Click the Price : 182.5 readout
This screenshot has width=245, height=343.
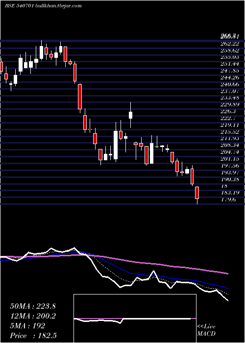pos(34,336)
